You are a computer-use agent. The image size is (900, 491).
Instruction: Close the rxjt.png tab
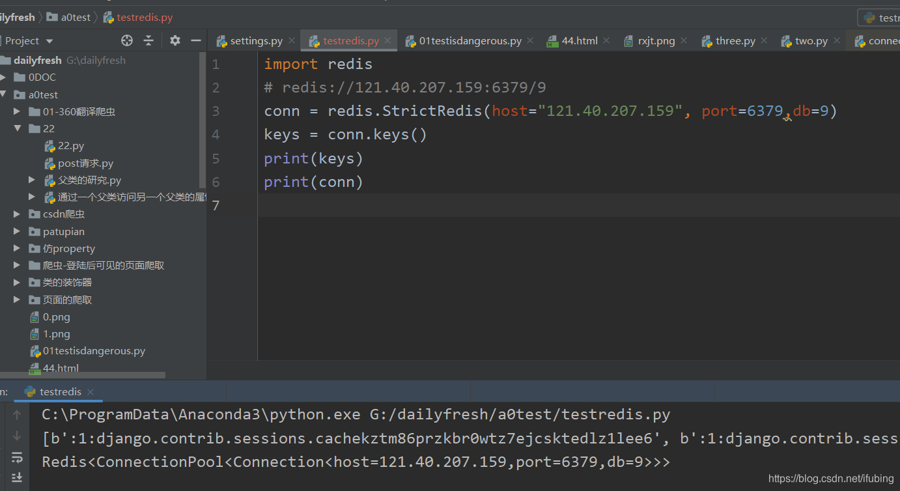pos(684,40)
